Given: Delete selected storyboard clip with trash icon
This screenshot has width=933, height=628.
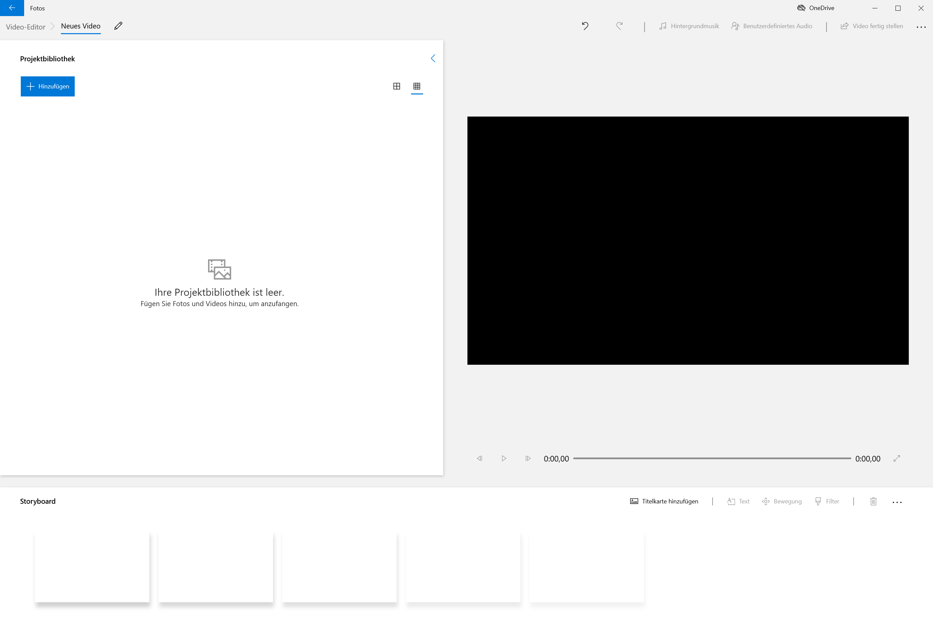Looking at the screenshot, I should [x=873, y=501].
